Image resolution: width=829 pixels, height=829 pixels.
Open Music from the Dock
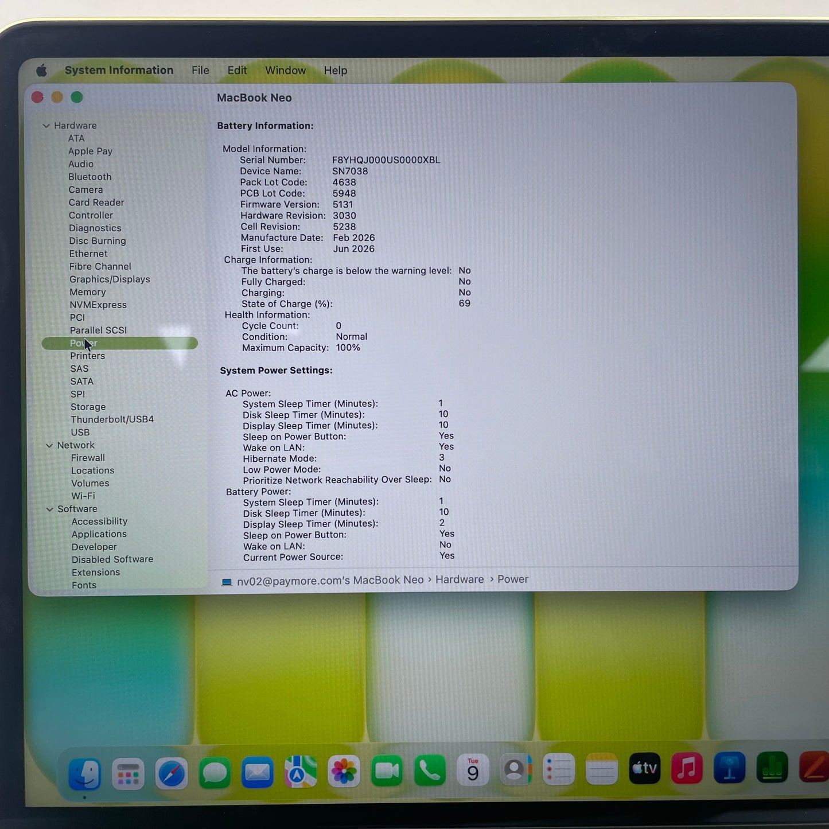[x=687, y=768]
